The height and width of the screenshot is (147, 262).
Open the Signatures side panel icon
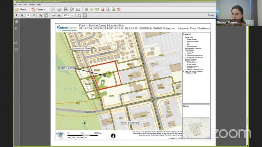pyautogui.click(x=16, y=43)
